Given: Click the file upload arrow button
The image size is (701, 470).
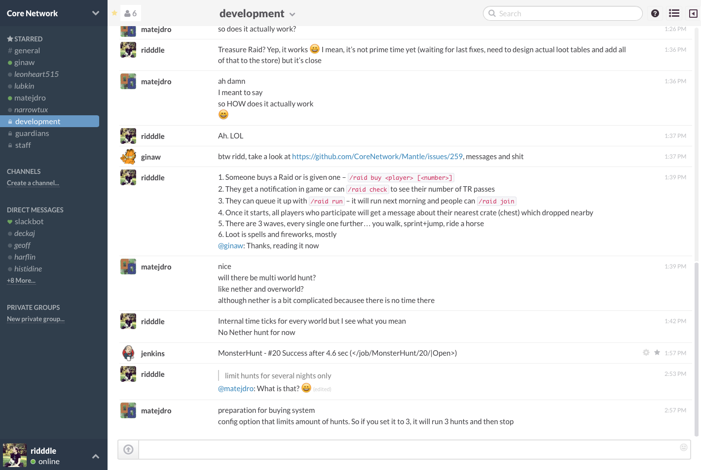Looking at the screenshot, I should 128,449.
